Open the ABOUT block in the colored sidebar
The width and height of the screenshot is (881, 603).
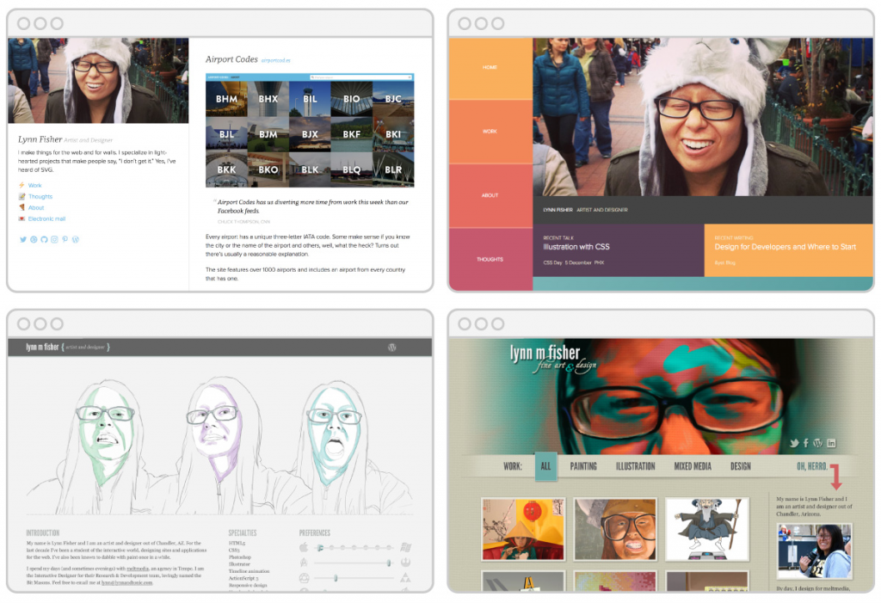pyautogui.click(x=490, y=195)
